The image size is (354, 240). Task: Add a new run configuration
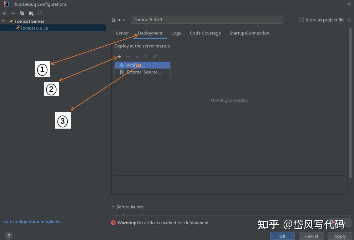4,13
